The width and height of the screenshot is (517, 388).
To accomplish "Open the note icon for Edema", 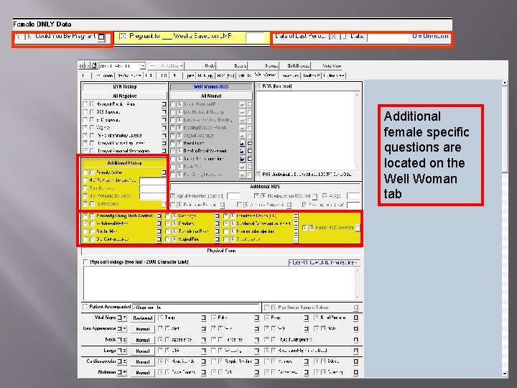I will tap(355, 361).
